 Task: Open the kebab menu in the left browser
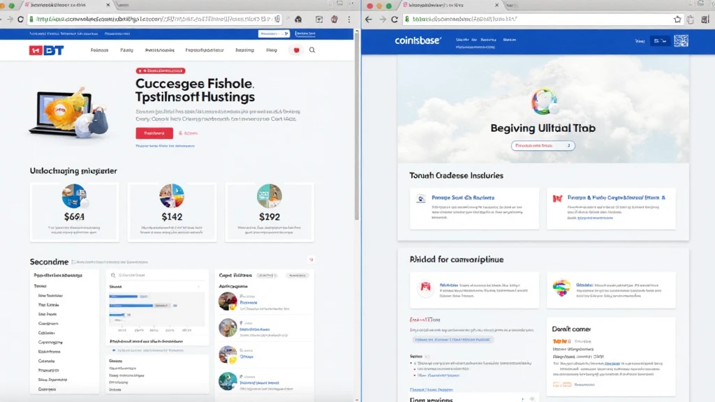pyautogui.click(x=349, y=19)
